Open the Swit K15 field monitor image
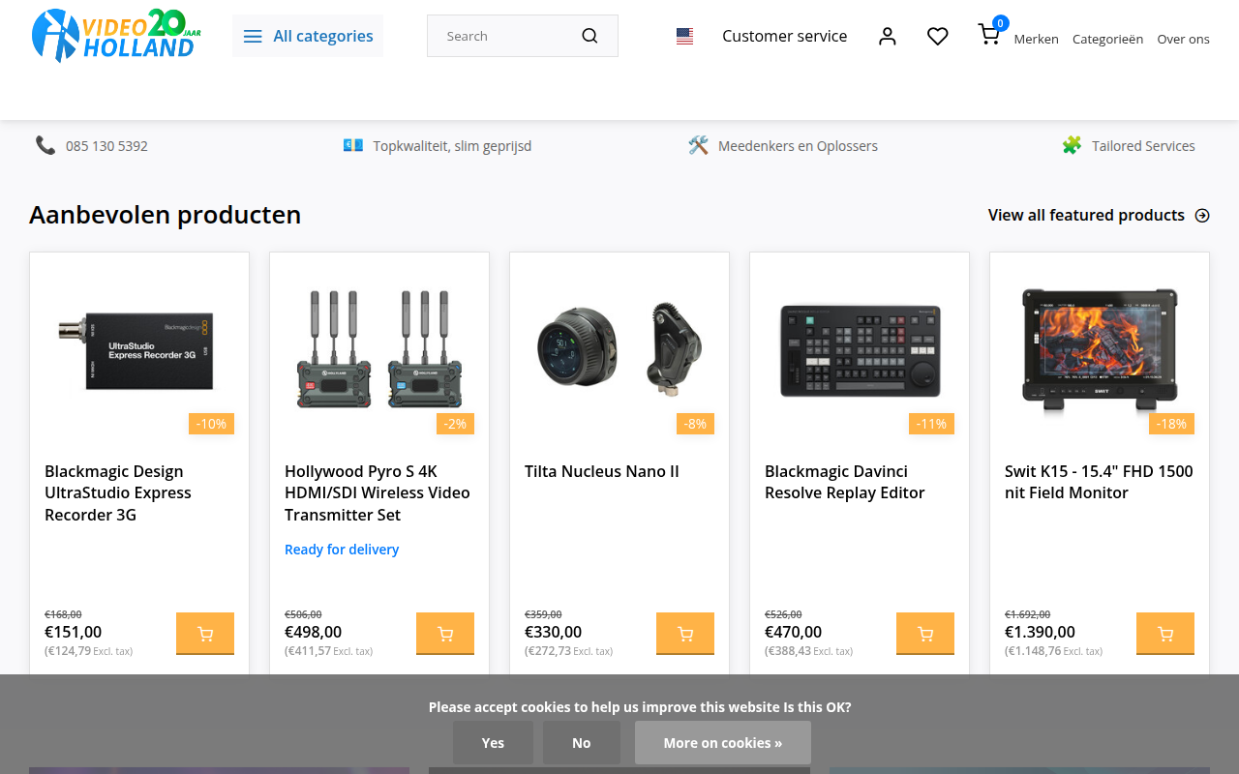1239x774 pixels. [1100, 350]
